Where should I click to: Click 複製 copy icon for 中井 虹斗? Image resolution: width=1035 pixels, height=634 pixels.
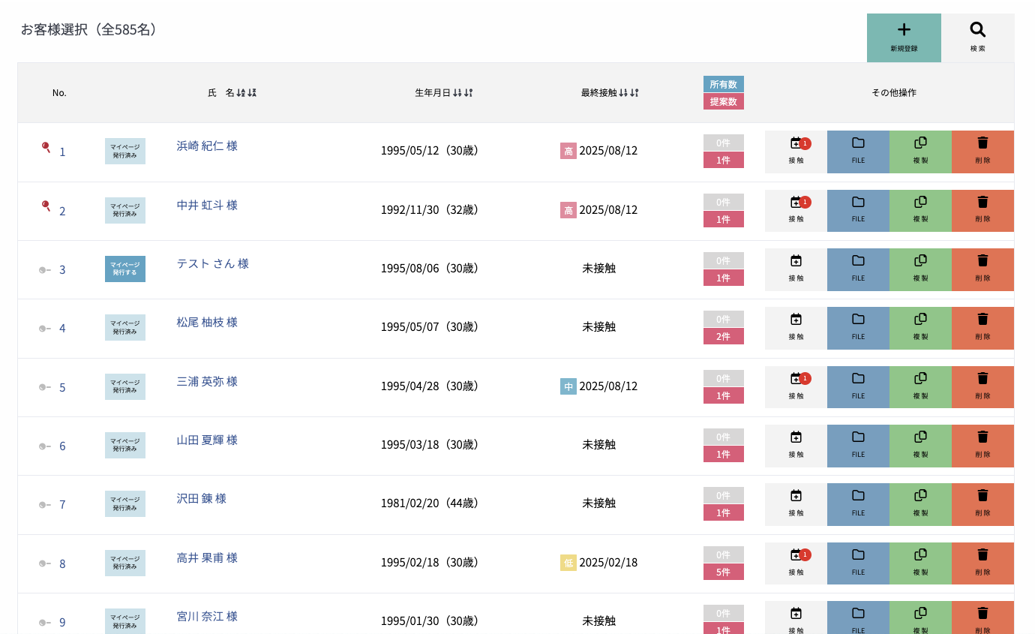pos(920,211)
